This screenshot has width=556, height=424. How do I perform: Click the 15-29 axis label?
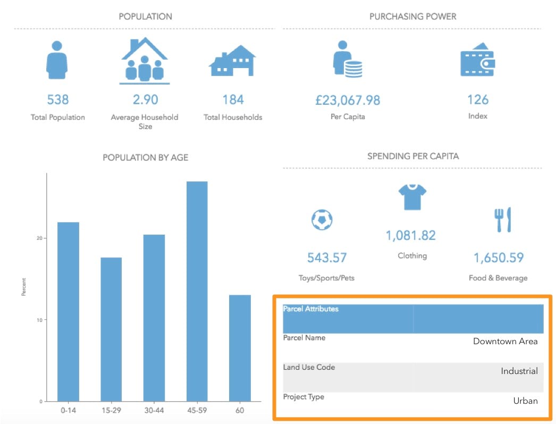click(111, 411)
